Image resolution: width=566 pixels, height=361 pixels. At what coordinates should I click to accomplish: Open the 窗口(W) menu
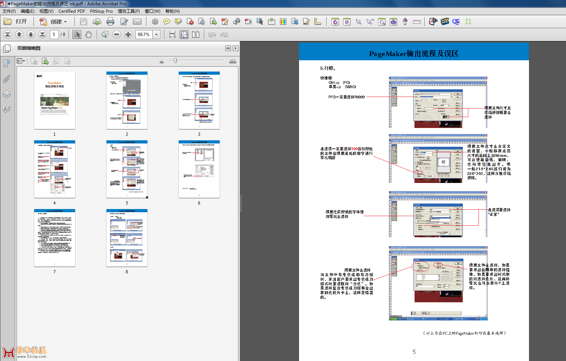(152, 11)
